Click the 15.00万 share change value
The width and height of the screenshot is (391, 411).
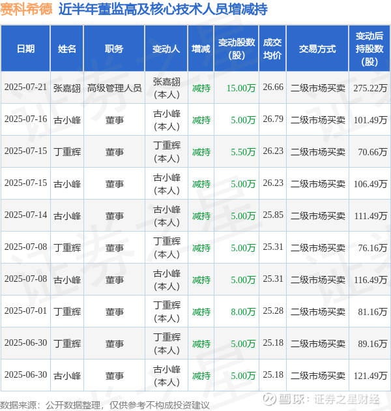point(241,88)
